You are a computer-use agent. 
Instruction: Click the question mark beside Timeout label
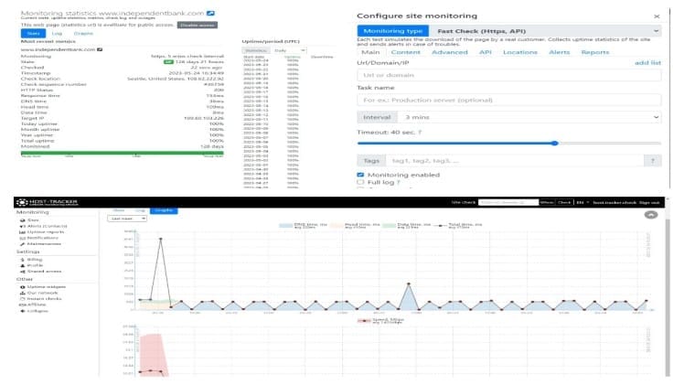420,132
